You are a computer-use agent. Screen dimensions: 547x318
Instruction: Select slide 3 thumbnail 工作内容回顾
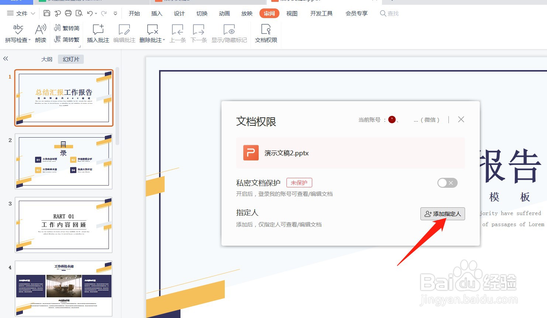[64, 225]
